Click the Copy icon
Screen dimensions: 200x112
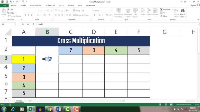pos(8,13)
